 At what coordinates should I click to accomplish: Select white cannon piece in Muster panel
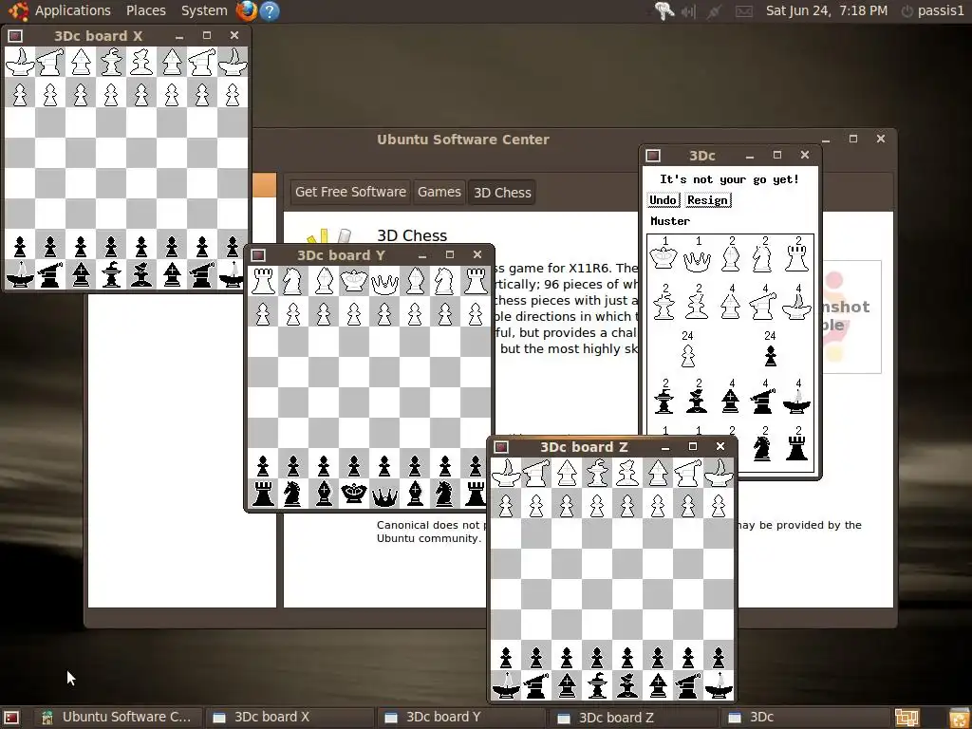pos(763,307)
